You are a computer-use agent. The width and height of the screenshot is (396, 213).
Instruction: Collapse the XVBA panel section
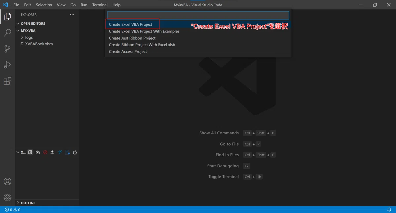coord(22,152)
